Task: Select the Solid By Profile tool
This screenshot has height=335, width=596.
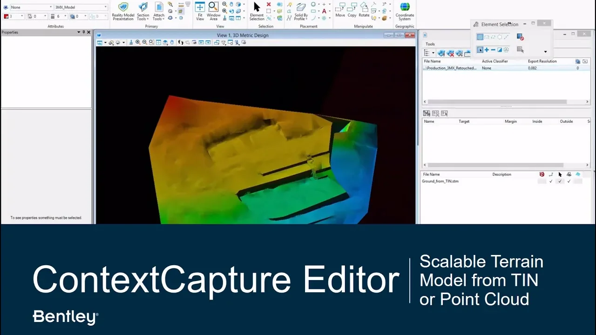Action: (301, 11)
